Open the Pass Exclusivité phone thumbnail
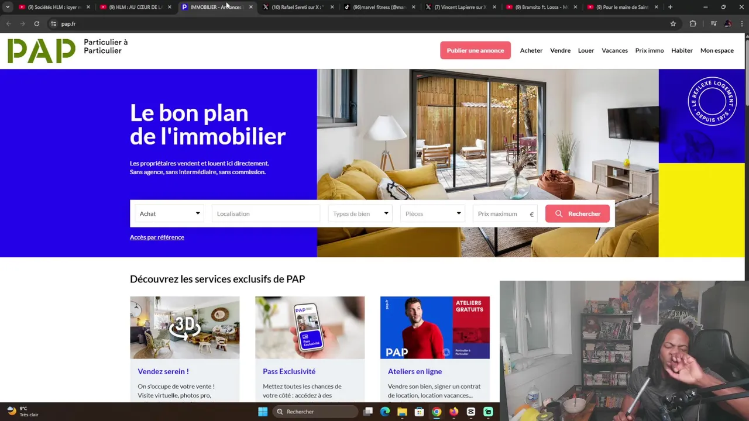749x421 pixels. (x=310, y=327)
